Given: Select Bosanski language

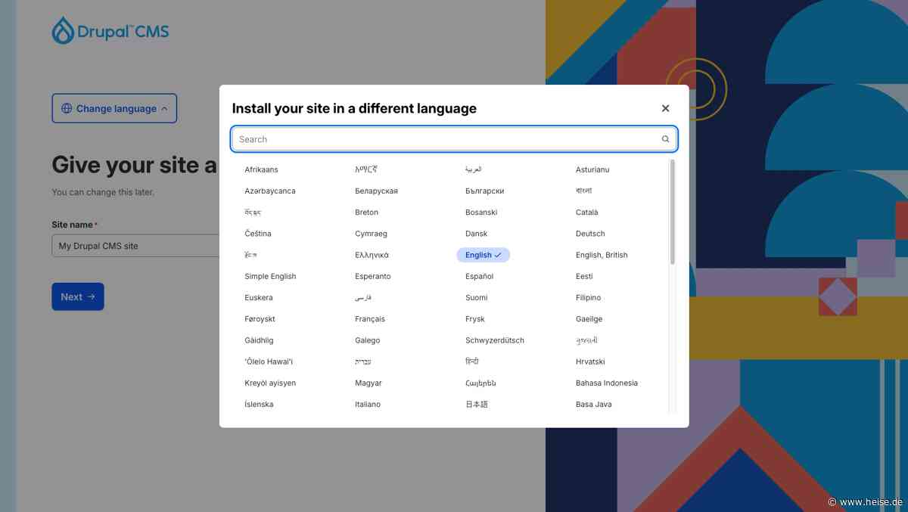Looking at the screenshot, I should click(481, 213).
